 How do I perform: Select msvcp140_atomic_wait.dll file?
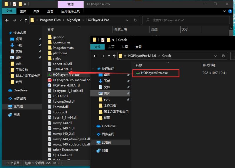click(69, 139)
